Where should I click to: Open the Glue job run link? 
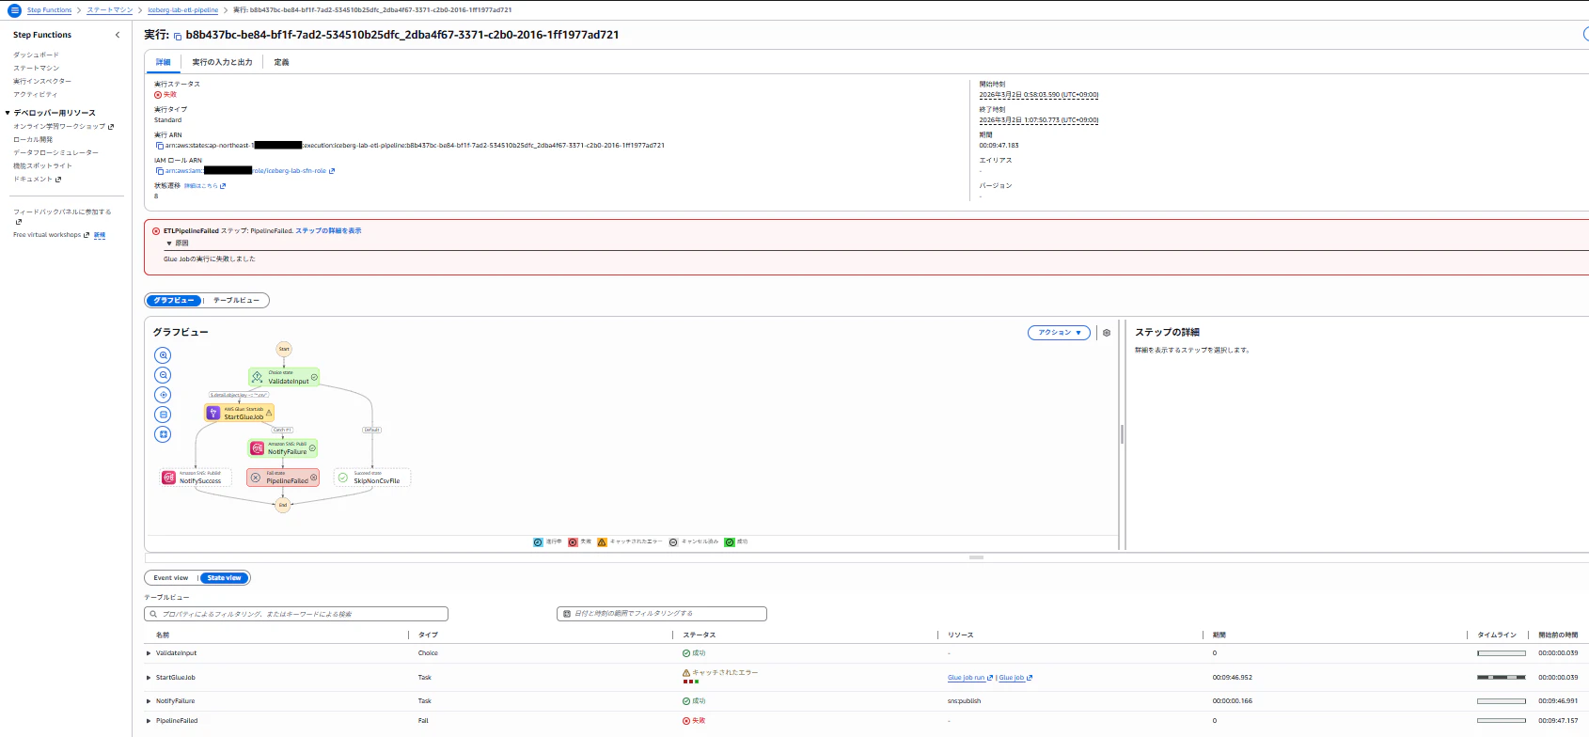pyautogui.click(x=970, y=678)
